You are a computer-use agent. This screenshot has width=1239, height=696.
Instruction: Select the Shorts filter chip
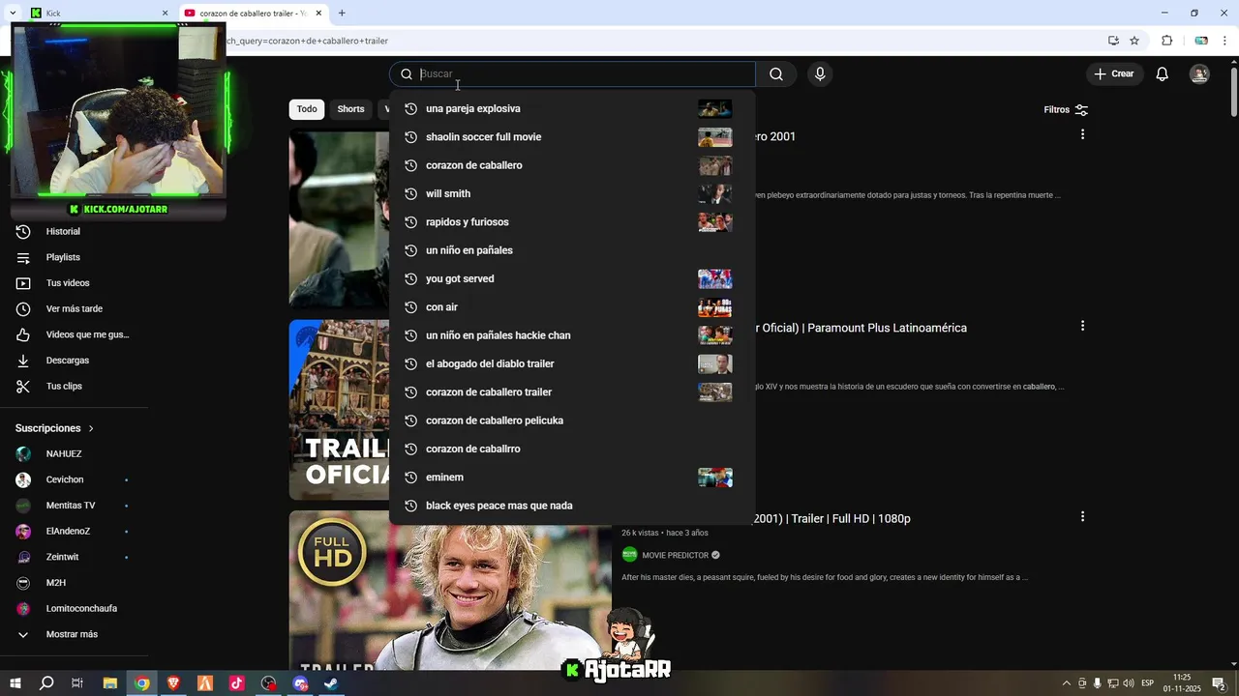[x=350, y=109]
